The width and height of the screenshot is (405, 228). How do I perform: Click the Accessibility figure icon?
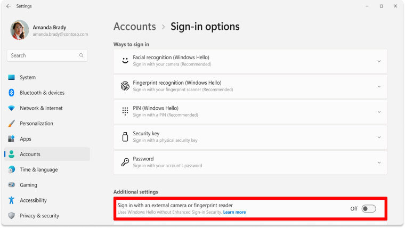pos(11,200)
